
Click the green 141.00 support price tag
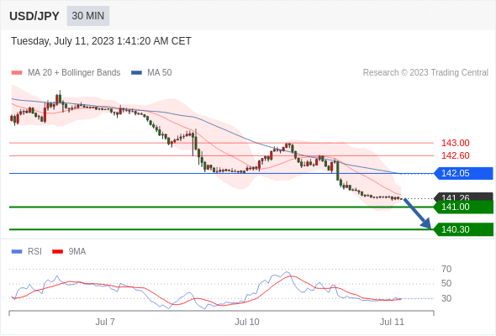pos(463,207)
